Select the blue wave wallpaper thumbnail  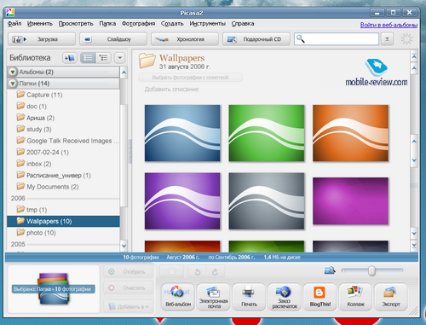pyautogui.click(x=182, y=133)
